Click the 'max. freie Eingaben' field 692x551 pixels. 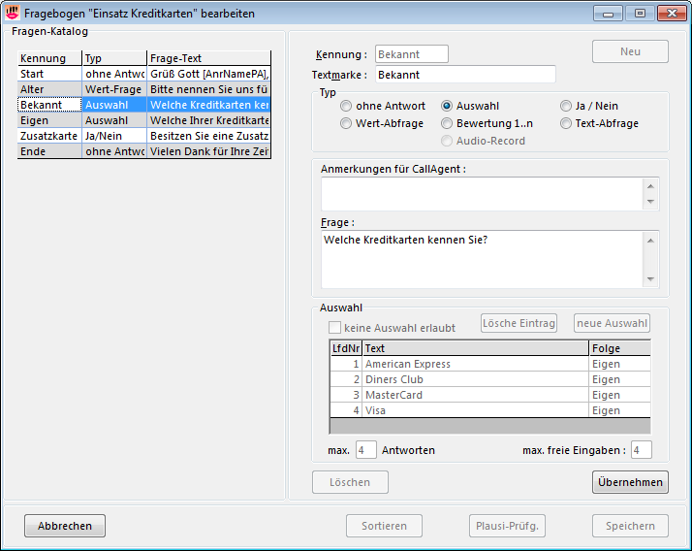point(641,450)
